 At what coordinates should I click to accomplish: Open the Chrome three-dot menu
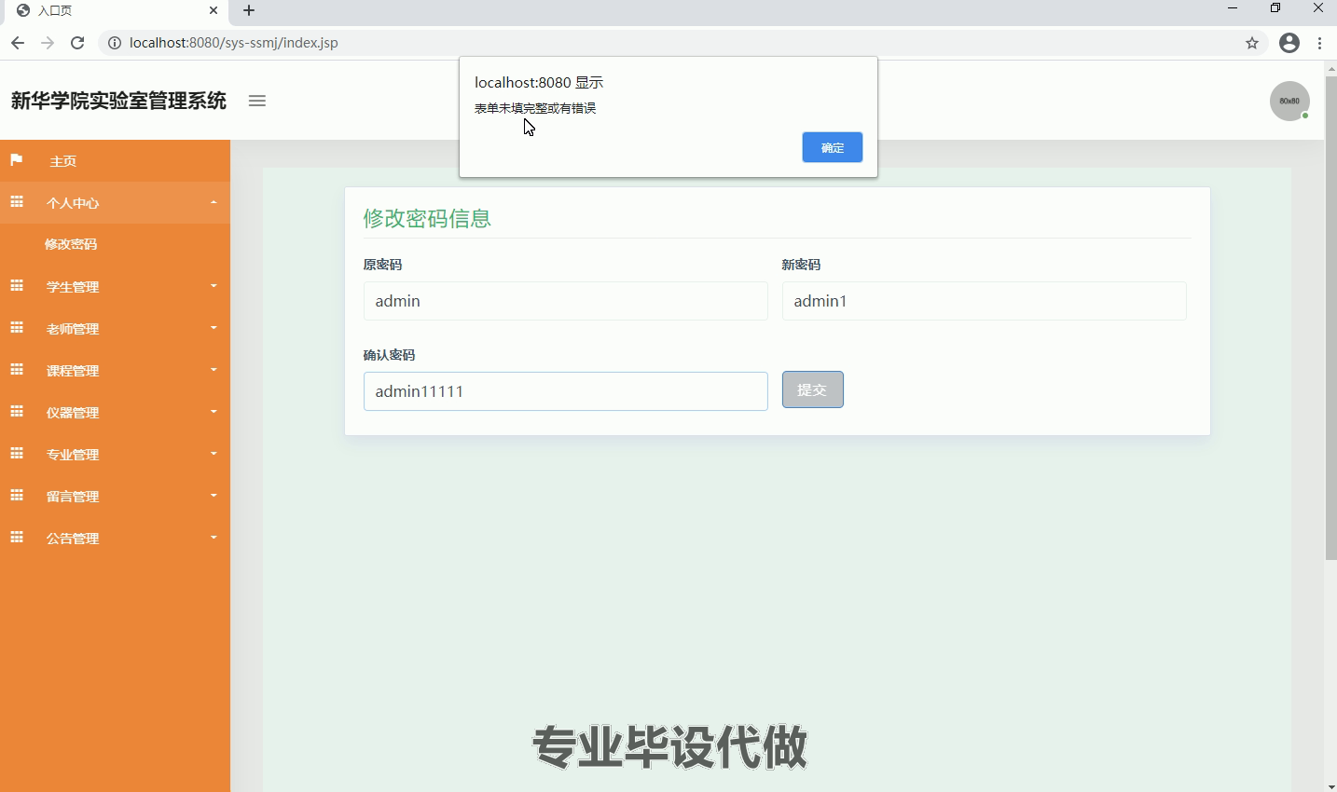(1320, 43)
